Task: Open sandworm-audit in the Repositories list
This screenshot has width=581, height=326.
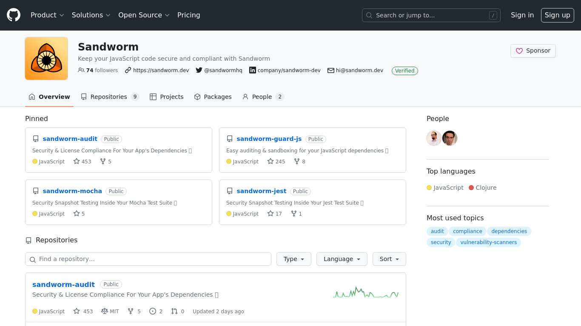Action: 63,284
